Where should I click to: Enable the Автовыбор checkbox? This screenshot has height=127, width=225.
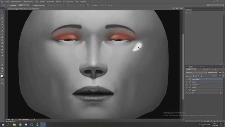9,5
